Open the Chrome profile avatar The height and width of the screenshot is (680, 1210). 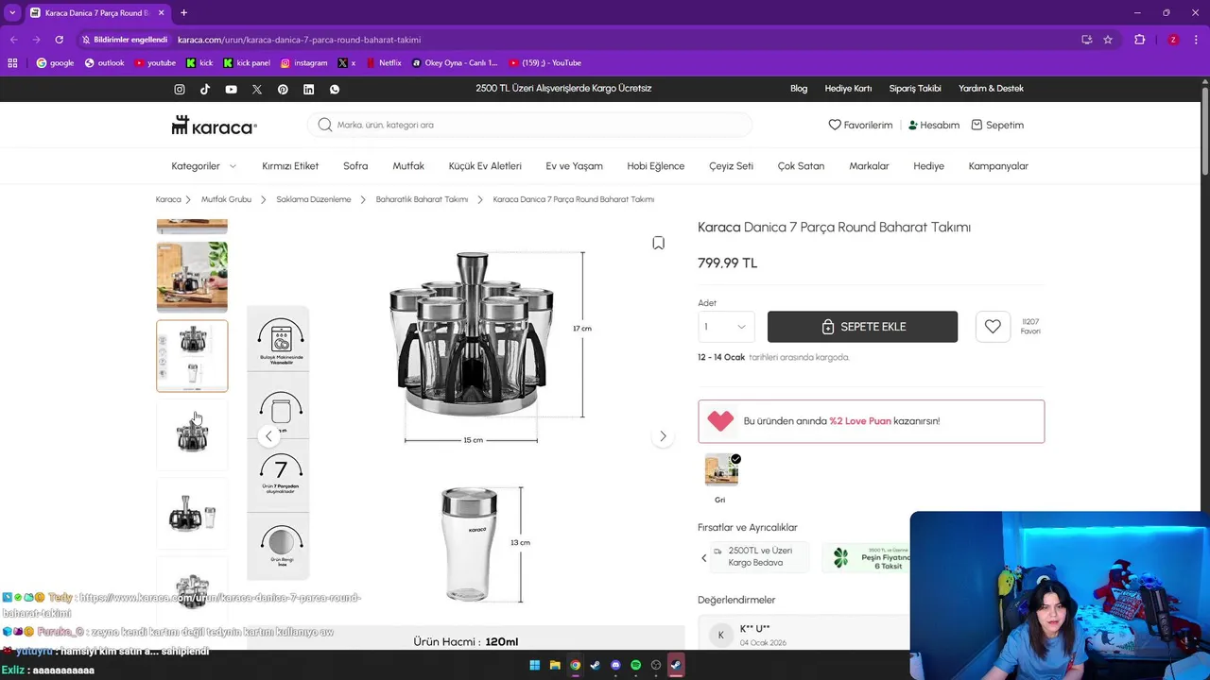pyautogui.click(x=1173, y=40)
